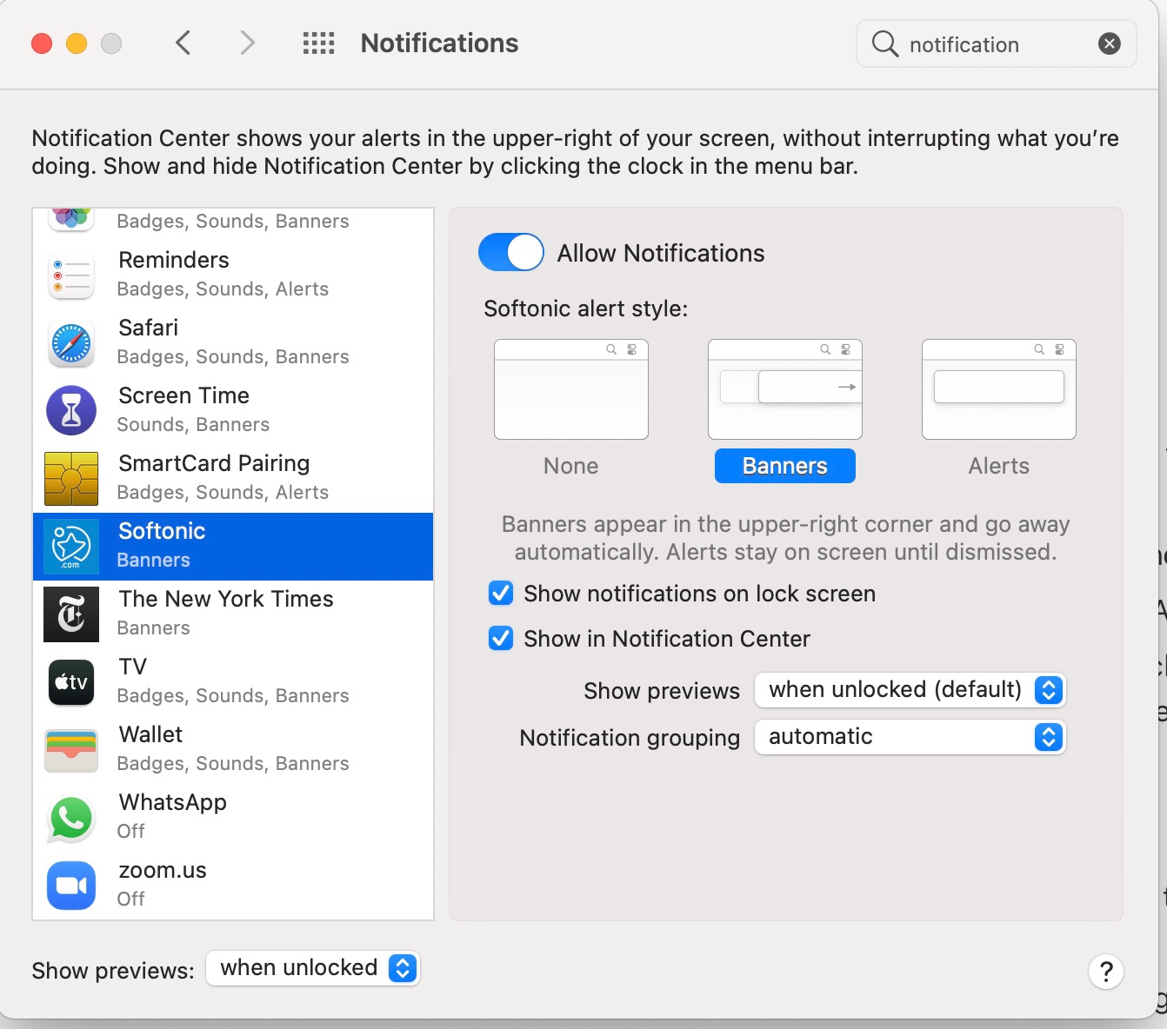Select The New York Times row
This screenshot has width=1167, height=1029.
tap(233, 614)
